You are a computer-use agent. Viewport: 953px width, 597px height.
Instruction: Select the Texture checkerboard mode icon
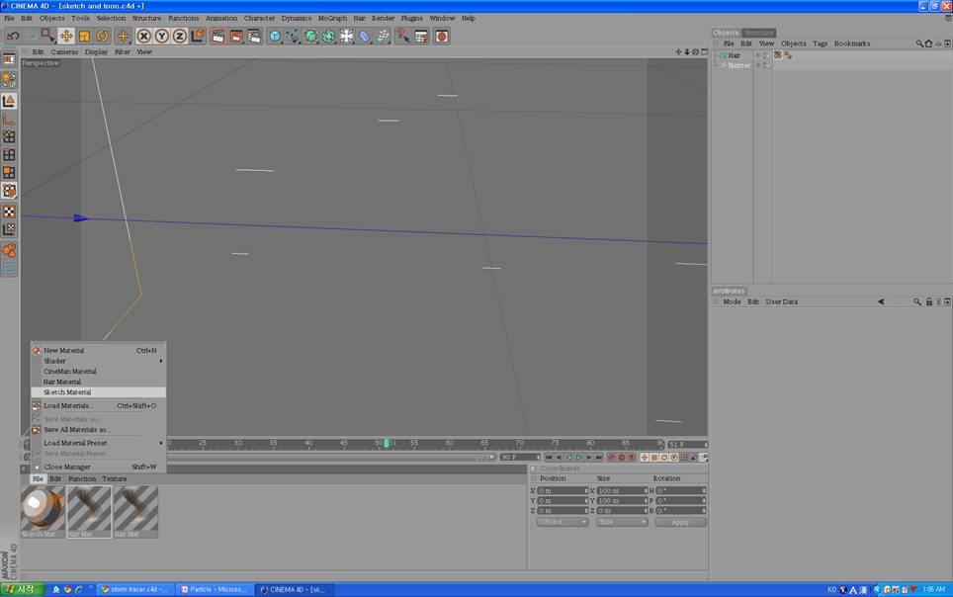click(9, 212)
